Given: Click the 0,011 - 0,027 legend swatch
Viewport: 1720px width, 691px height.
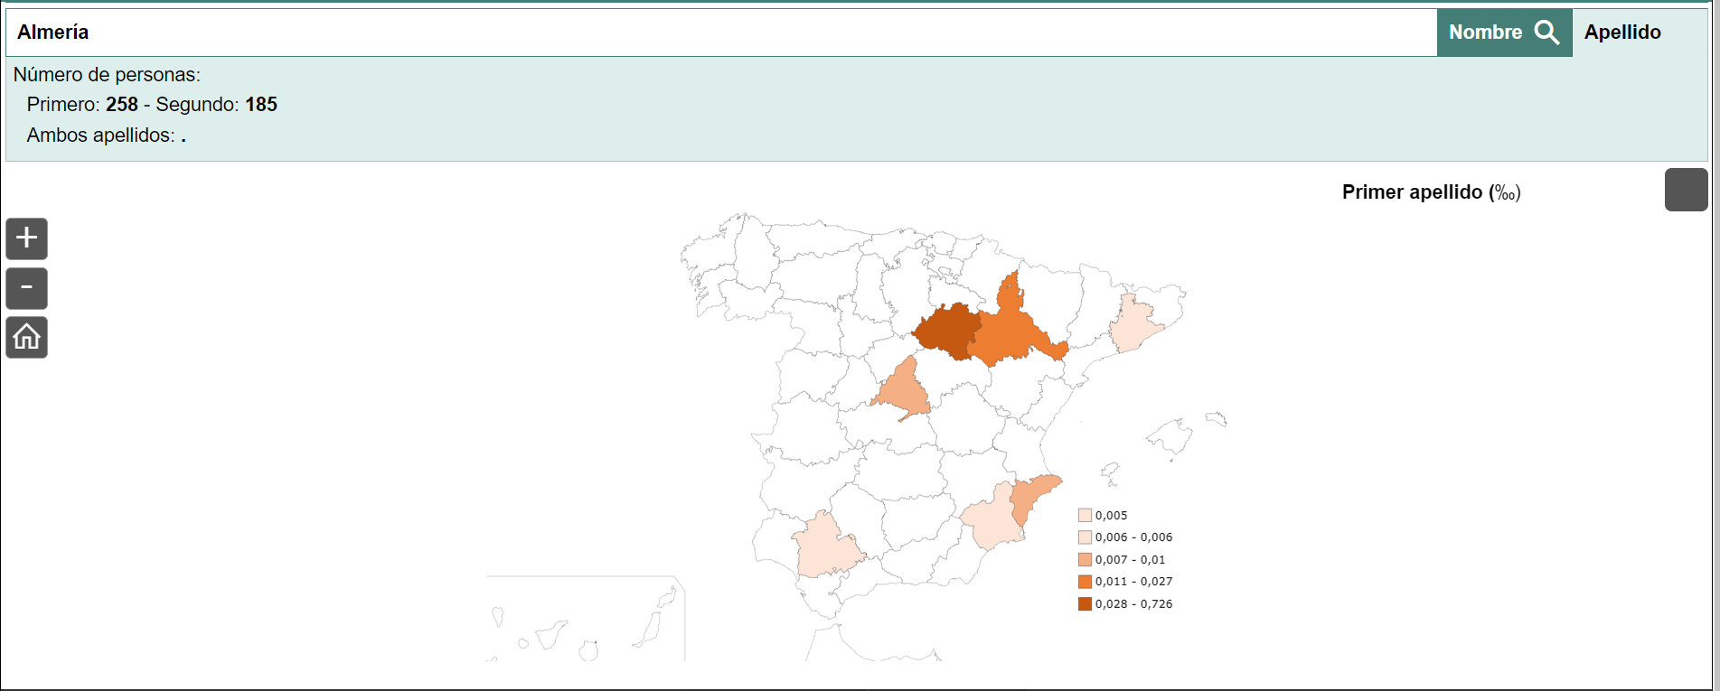Looking at the screenshot, I should [x=1085, y=581].
